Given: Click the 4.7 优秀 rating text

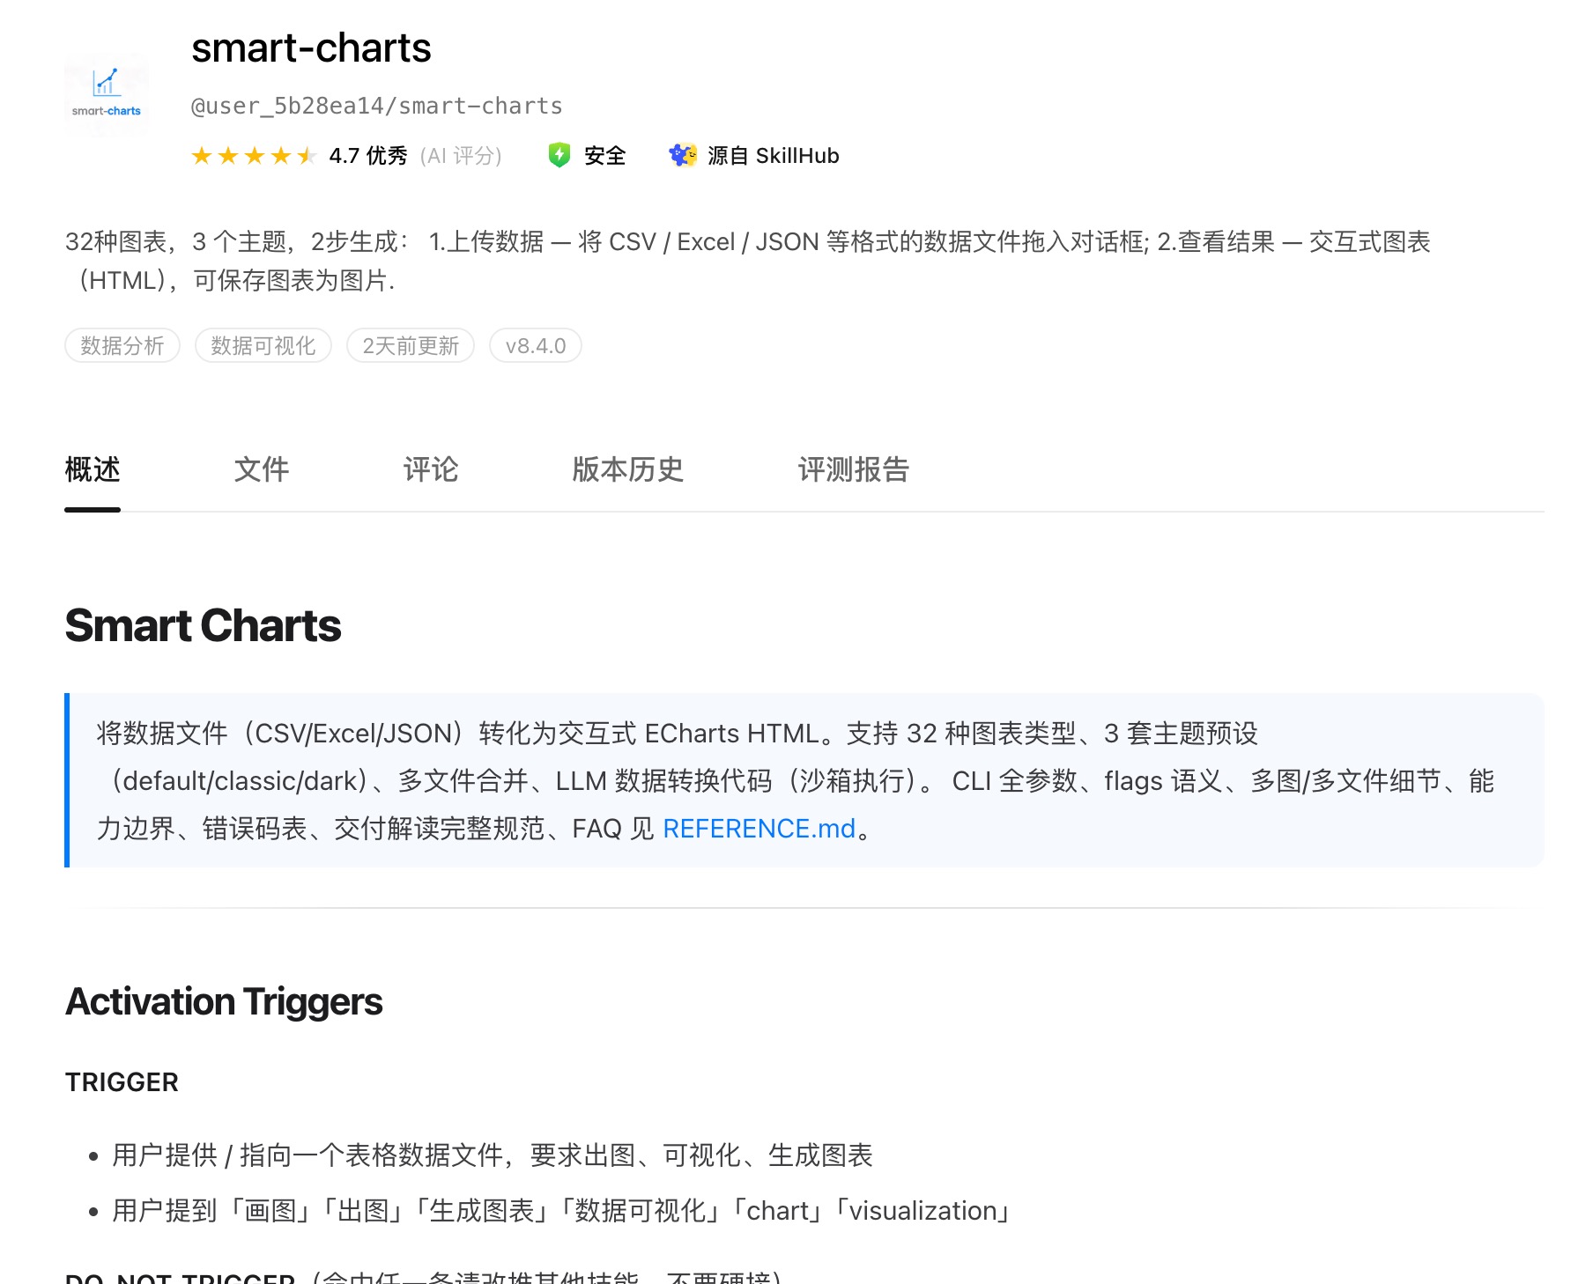Looking at the screenshot, I should (x=368, y=156).
